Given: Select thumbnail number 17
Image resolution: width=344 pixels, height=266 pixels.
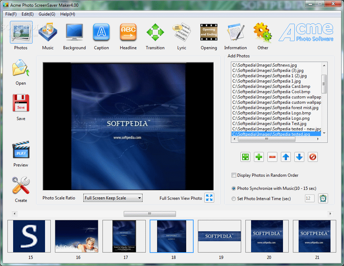Looking at the screenshot, I should pyautogui.click(x=124, y=236).
